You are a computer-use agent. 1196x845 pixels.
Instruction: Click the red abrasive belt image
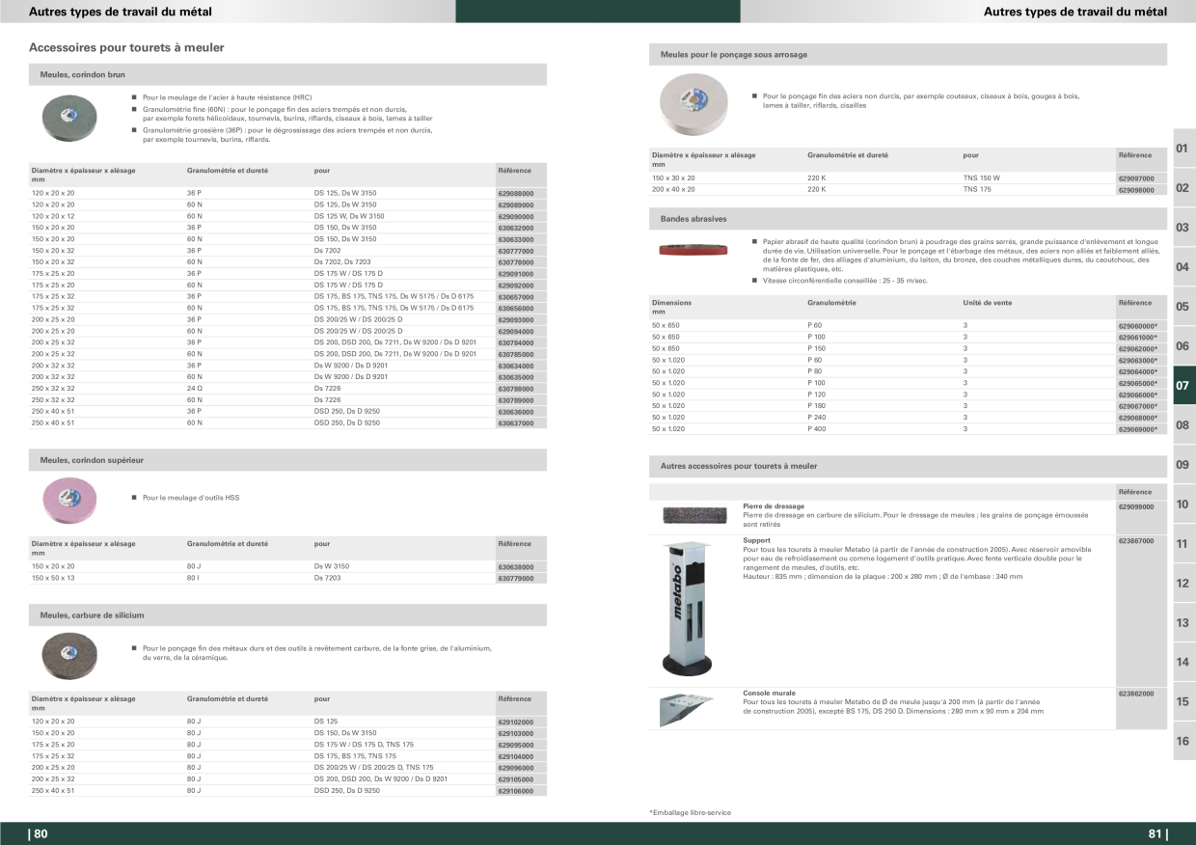click(693, 249)
